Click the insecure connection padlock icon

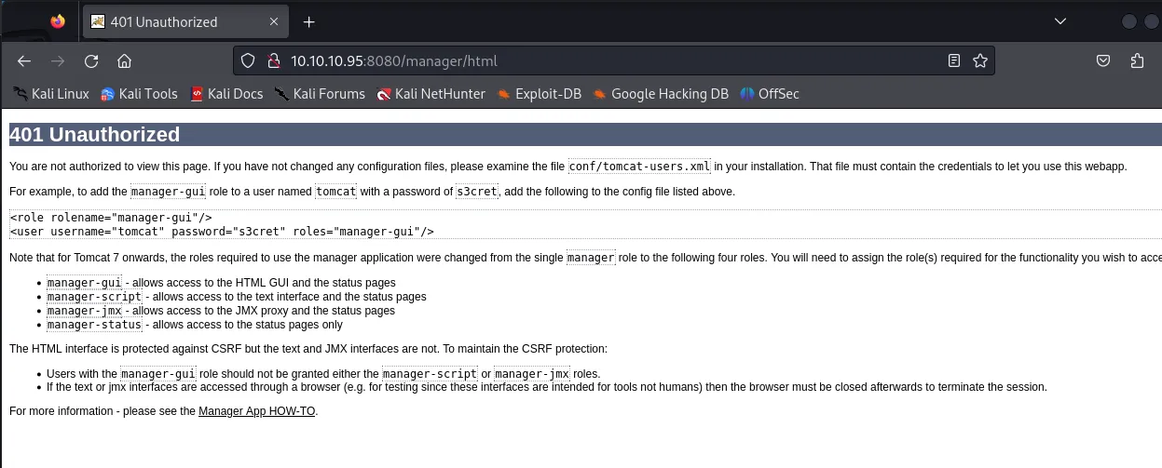point(273,60)
